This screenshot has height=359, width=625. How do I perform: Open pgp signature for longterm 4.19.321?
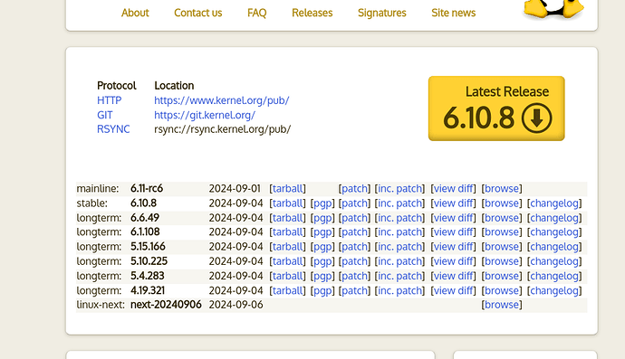click(x=322, y=291)
